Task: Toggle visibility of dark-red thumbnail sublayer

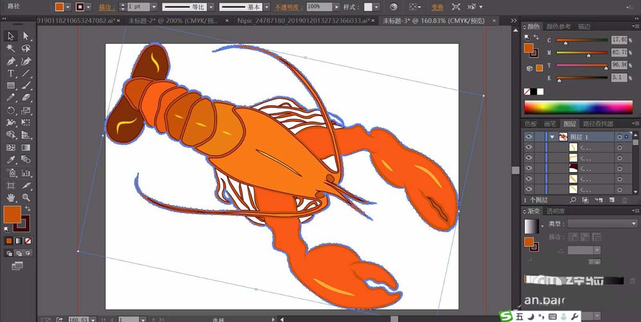Action: click(529, 168)
